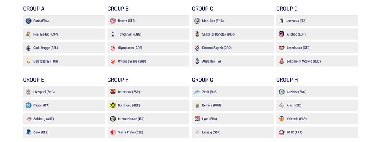Click the Dortmund BVB logo icon
The width and height of the screenshot is (375, 142).
point(113,105)
